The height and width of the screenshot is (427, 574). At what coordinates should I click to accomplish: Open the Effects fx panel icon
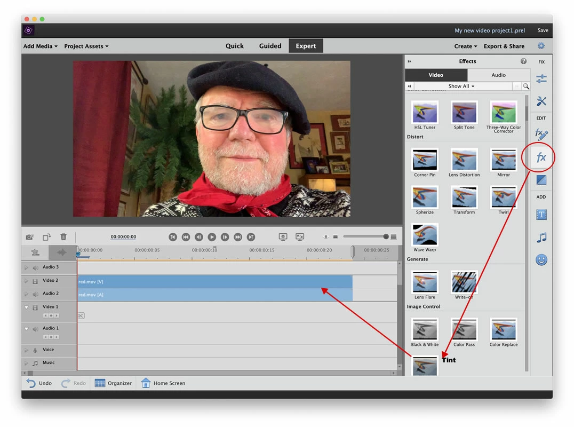541,157
